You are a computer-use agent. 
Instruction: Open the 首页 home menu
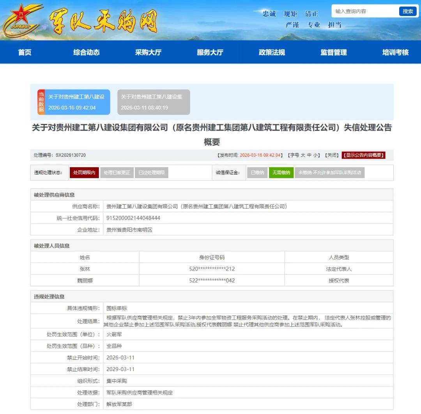pyautogui.click(x=25, y=52)
